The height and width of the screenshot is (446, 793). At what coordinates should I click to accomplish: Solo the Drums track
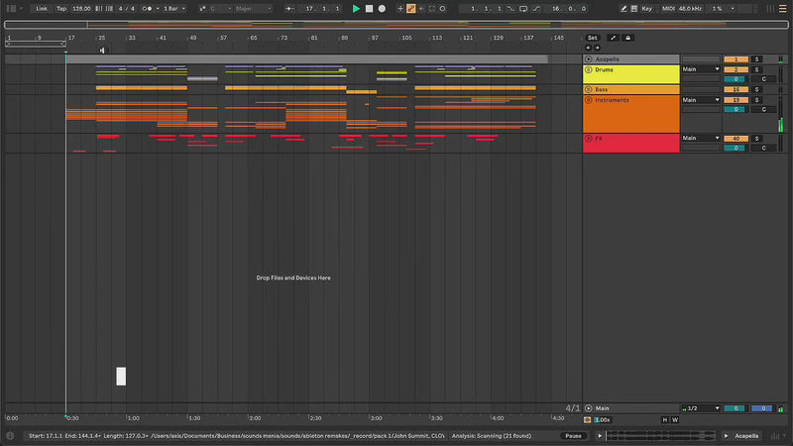(757, 70)
